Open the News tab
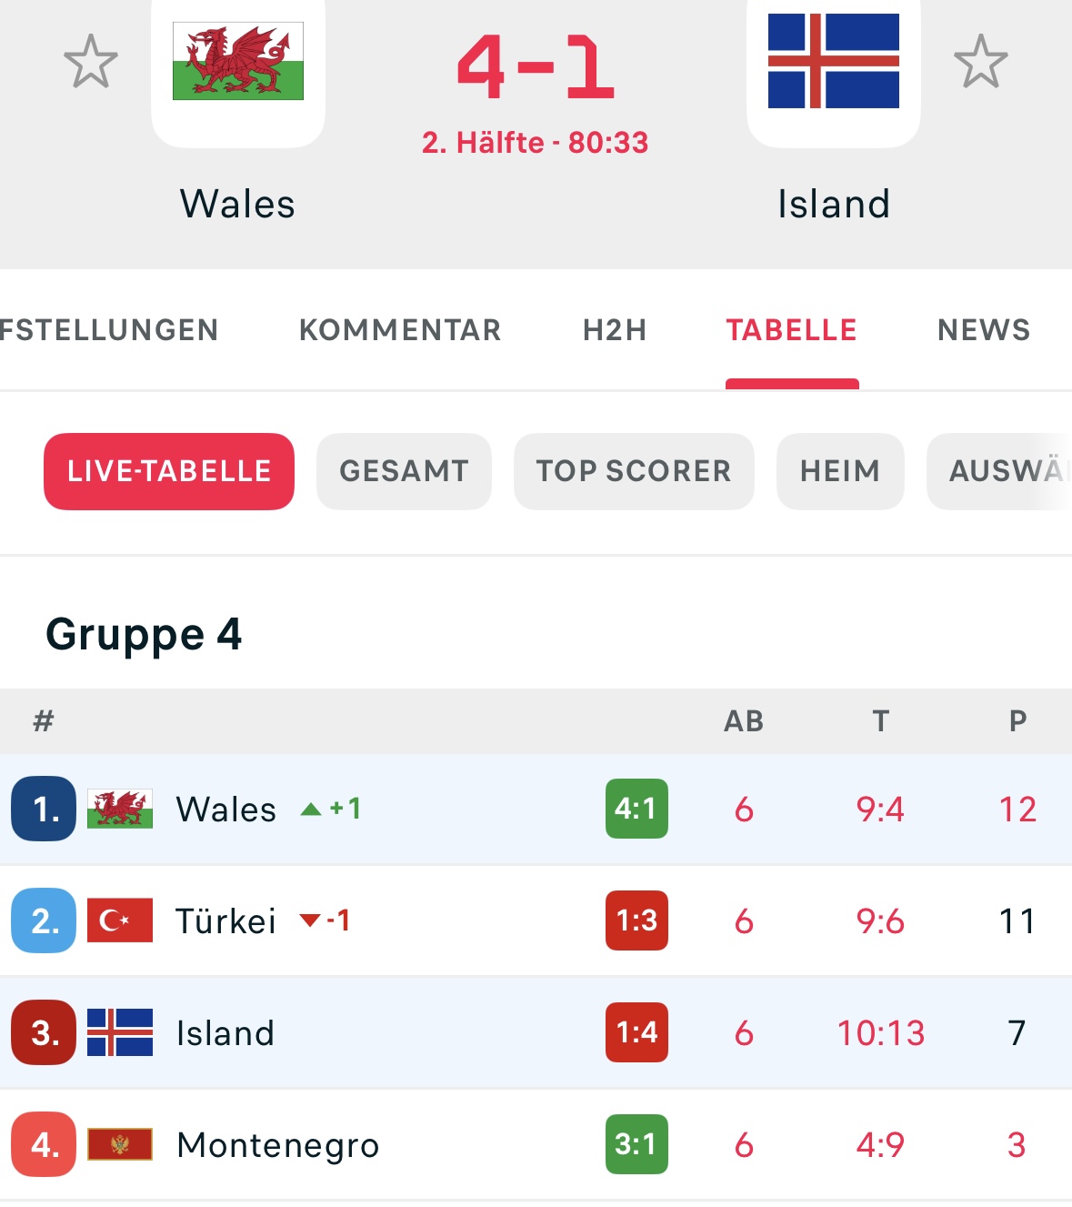The height and width of the screenshot is (1207, 1072). pos(984,330)
